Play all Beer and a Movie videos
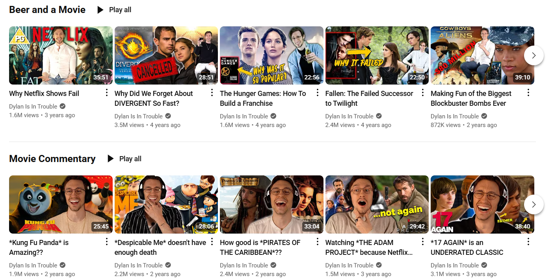 click(x=114, y=10)
